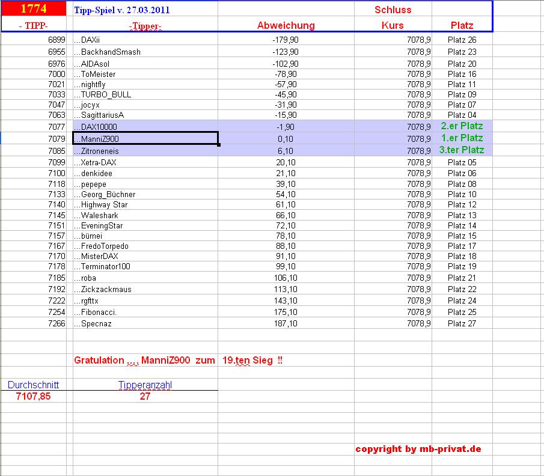Click the Platz 05 cell
Viewport: 544px width, 476px height.
pos(462,162)
